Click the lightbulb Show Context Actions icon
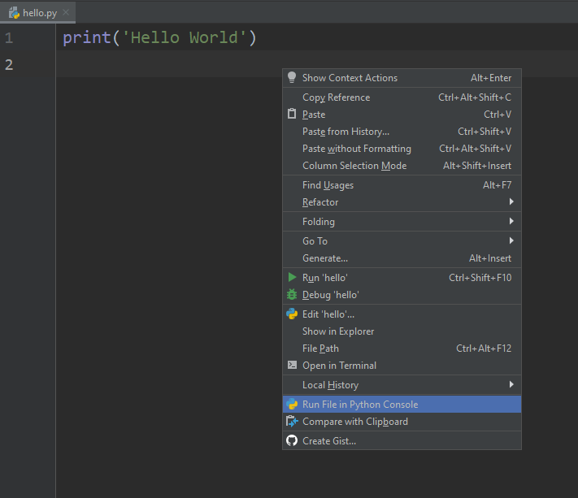Image resolution: width=578 pixels, height=498 pixels. click(x=292, y=78)
